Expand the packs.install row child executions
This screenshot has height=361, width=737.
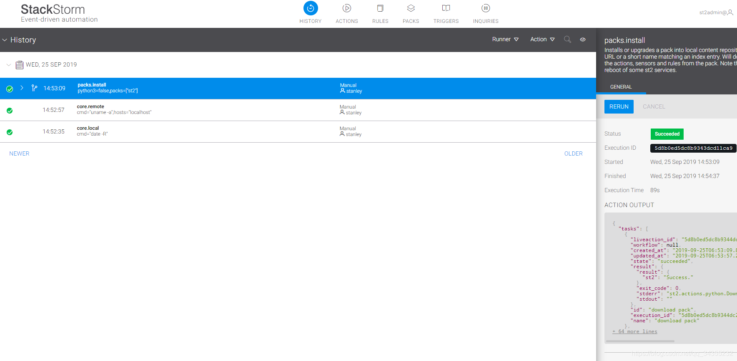[x=22, y=88]
